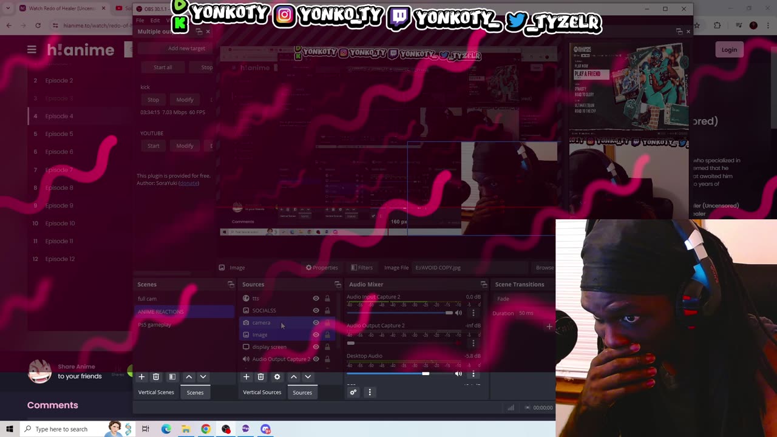777x437 pixels.
Task: Open Audio Mixer dock menu dots
Action: (x=370, y=392)
